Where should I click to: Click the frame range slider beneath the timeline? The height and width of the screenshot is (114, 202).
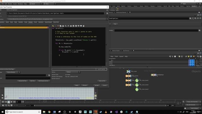tap(100, 105)
